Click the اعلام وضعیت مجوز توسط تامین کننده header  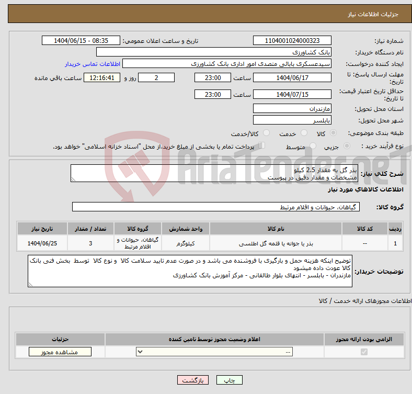coord(214,339)
